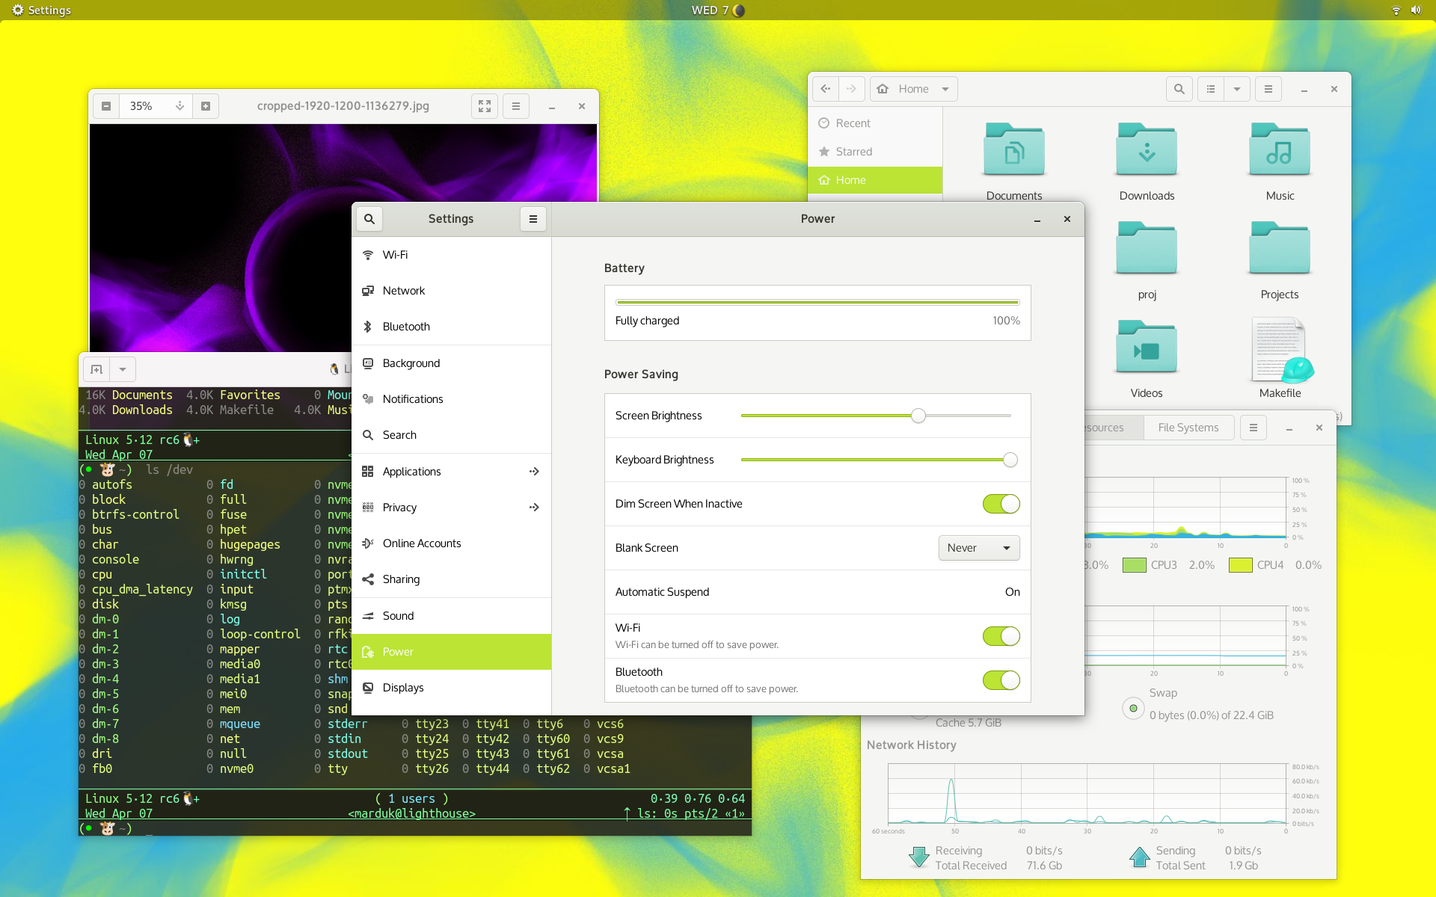Switch to File Systems tab

coord(1188,428)
